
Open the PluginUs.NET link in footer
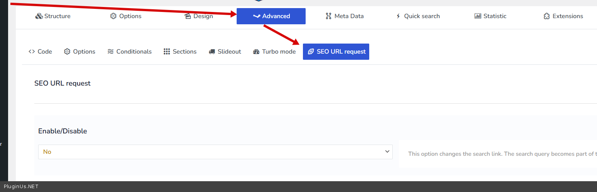[x=21, y=187]
